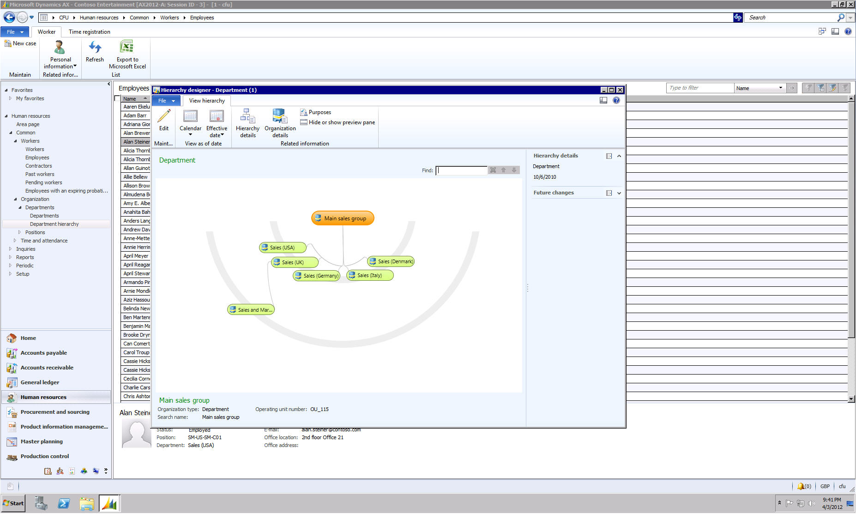This screenshot has height=514, width=856.
Task: Expand the Inquiries node in navigation pane
Action: tap(10, 249)
